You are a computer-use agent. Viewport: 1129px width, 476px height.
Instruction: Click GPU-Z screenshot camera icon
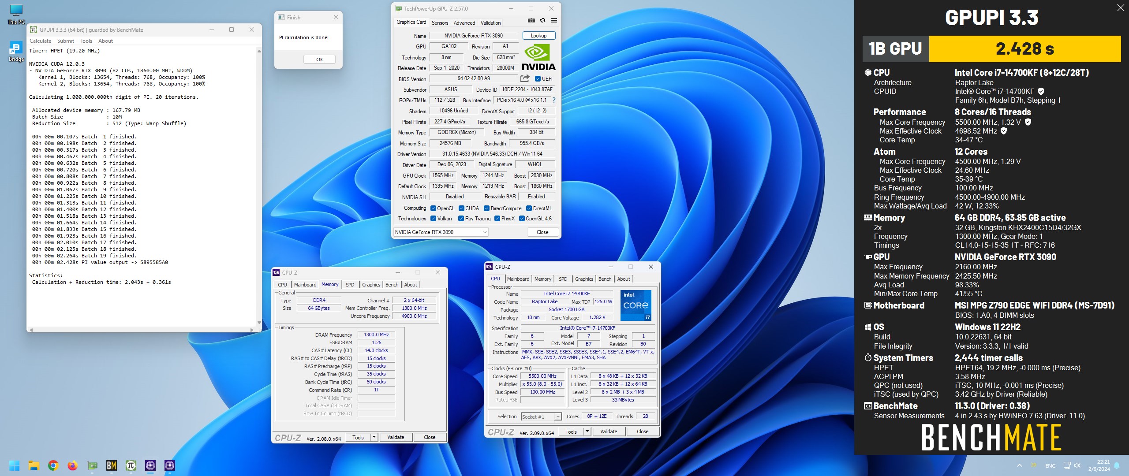coord(531,20)
